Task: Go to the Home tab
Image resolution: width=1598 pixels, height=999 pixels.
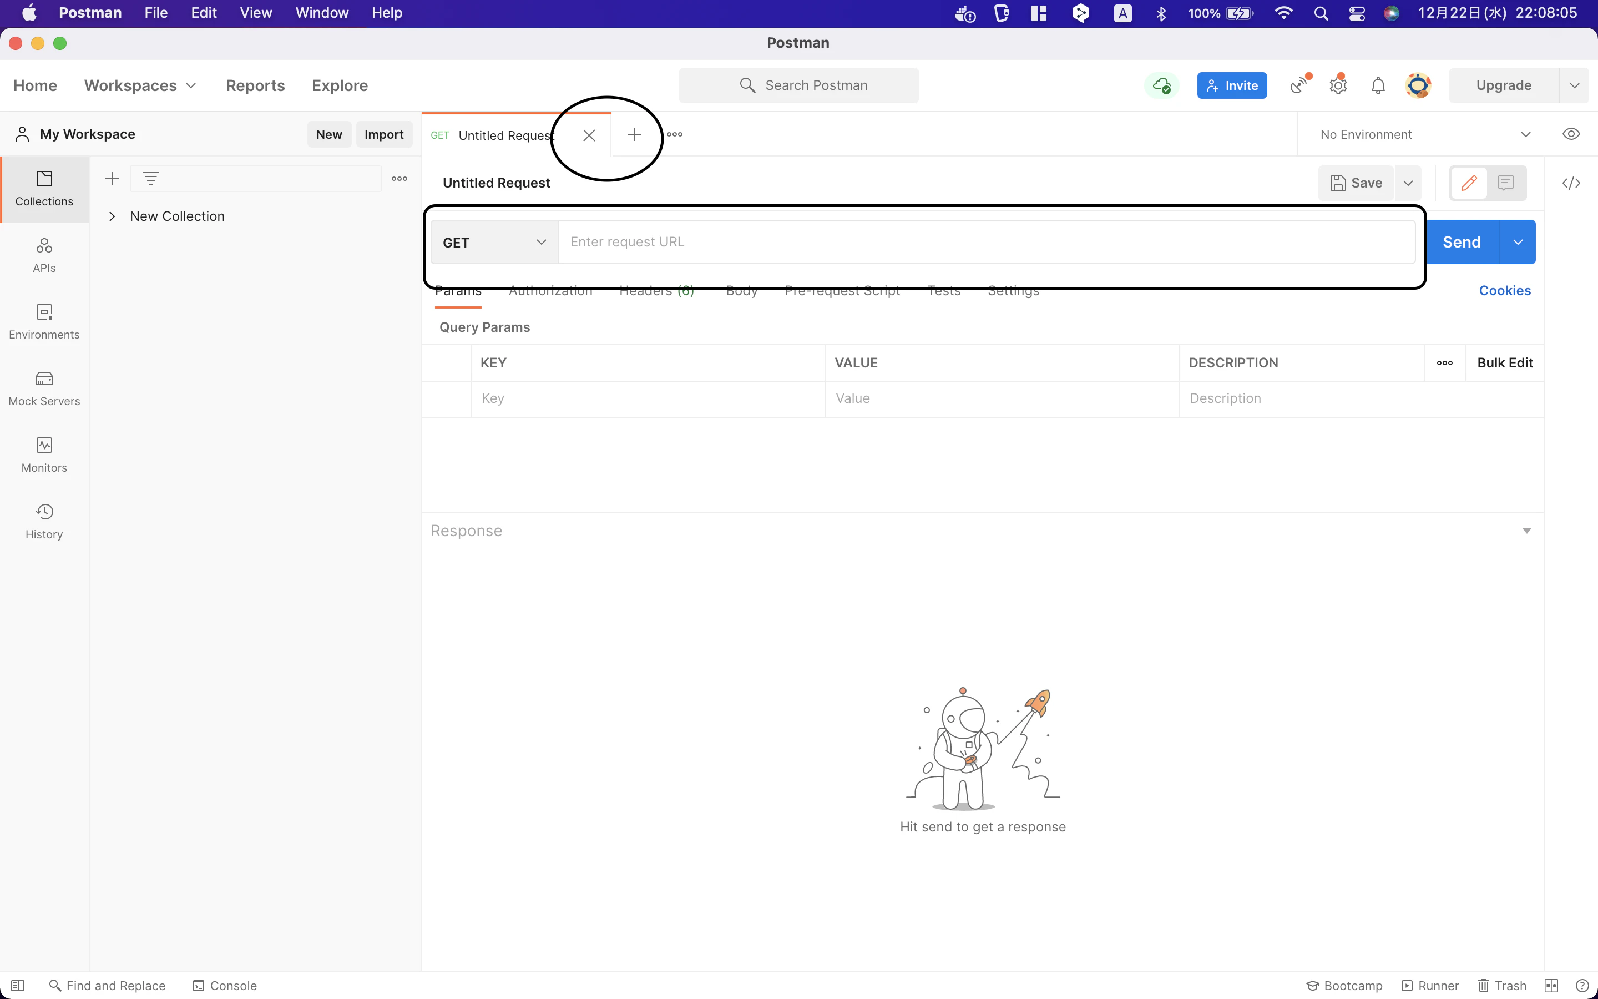Action: tap(35, 85)
